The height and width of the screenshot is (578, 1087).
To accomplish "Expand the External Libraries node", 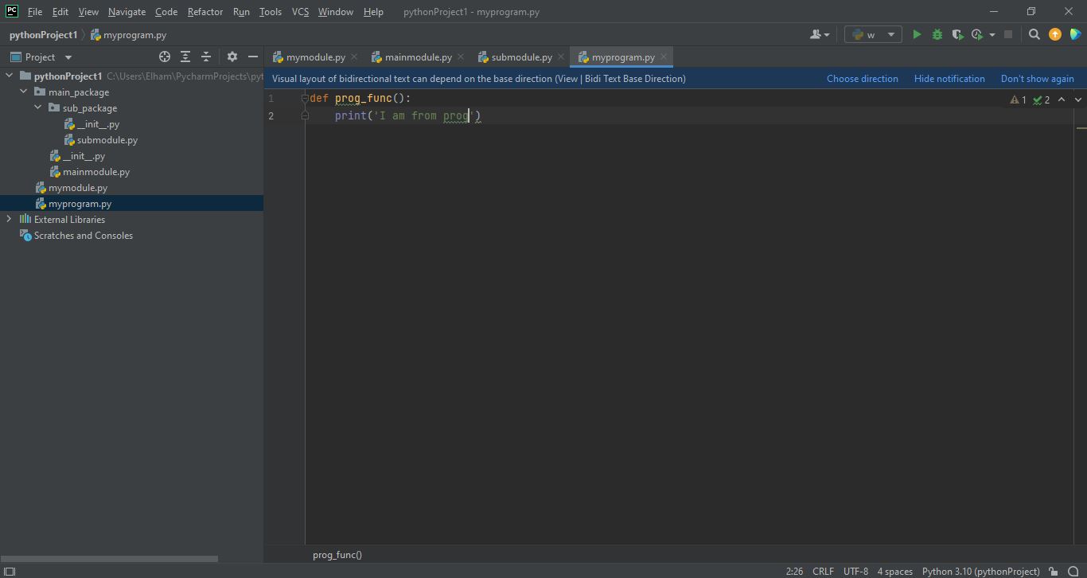I will pyautogui.click(x=9, y=219).
